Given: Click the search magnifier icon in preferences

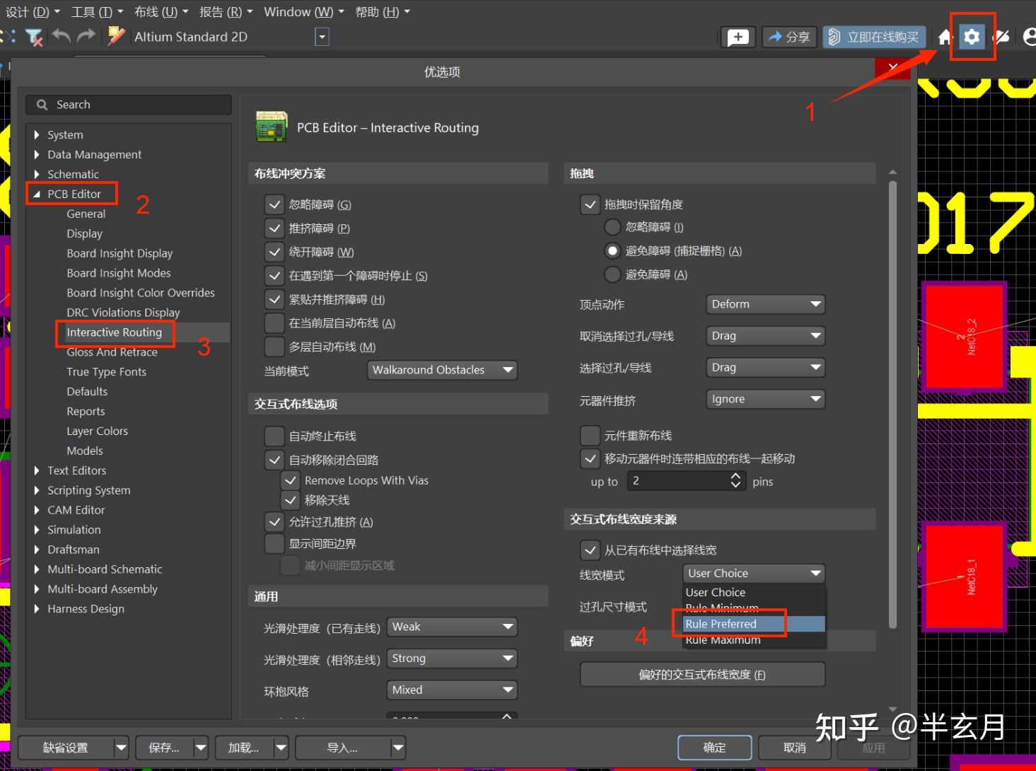Looking at the screenshot, I should coord(42,105).
